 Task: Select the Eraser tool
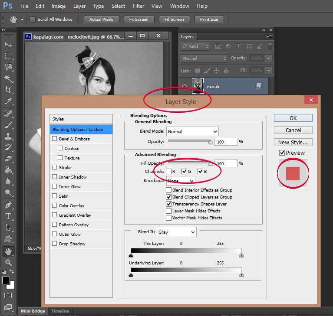point(8,159)
